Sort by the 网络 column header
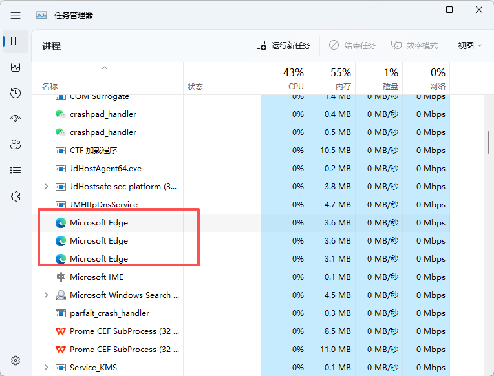This screenshot has height=376, width=494. (x=426, y=78)
